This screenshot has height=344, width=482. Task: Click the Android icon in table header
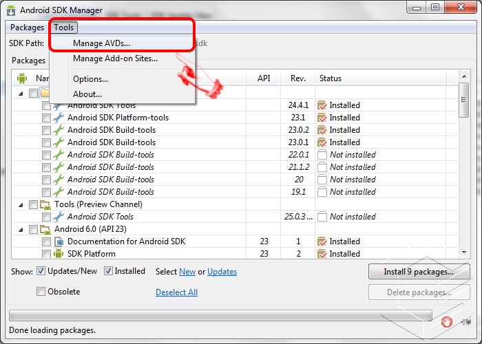click(x=22, y=78)
